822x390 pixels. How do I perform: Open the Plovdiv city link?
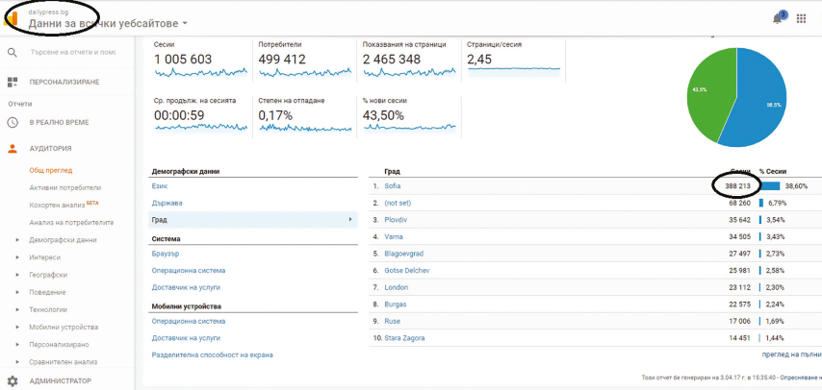click(395, 220)
